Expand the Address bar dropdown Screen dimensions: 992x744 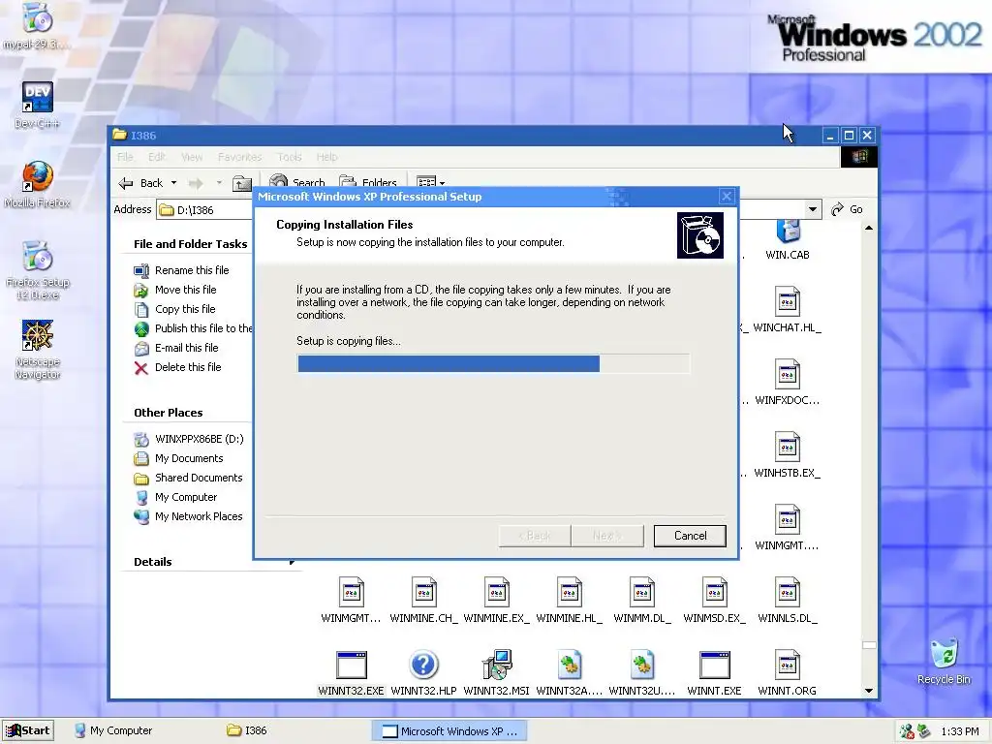click(813, 209)
